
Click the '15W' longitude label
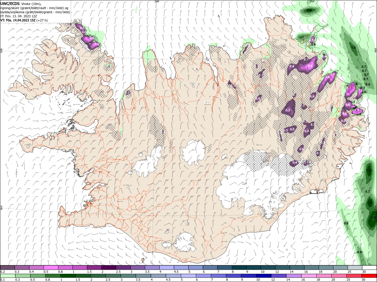pyautogui.click(x=312, y=1)
